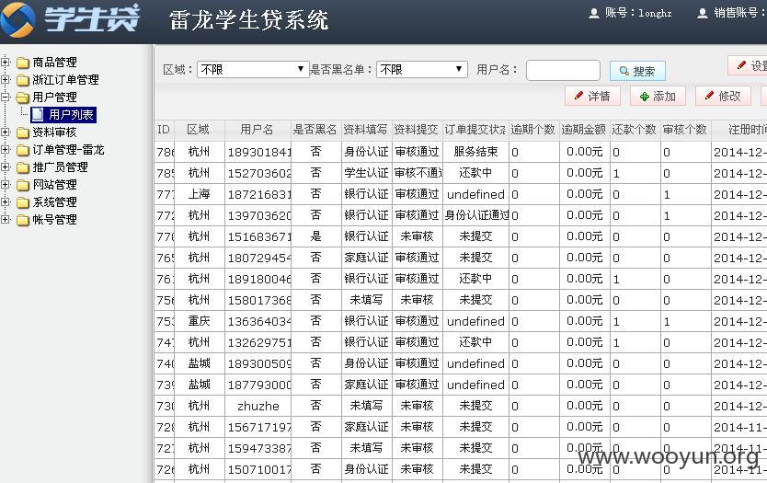Click the 推广员管理 folder icon

(x=22, y=167)
